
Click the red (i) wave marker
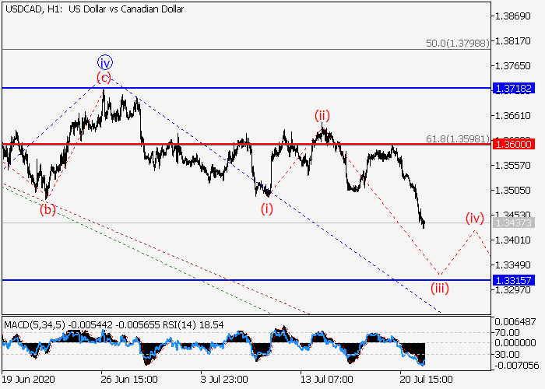[266, 209]
